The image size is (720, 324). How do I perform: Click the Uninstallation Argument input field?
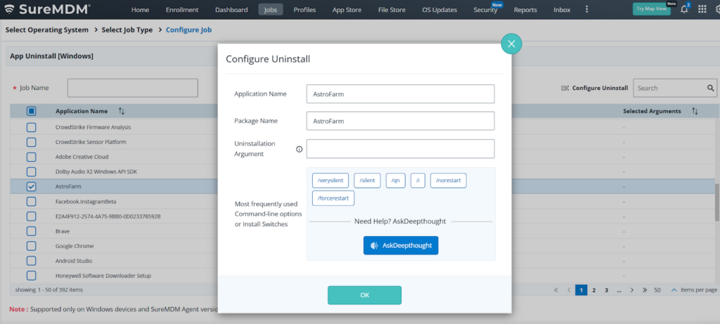400,149
